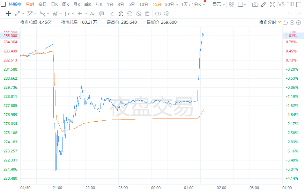This screenshot has height=194, width=304.
Task: Expand the polygon tool dropdown arrow
Action: (35, 14)
